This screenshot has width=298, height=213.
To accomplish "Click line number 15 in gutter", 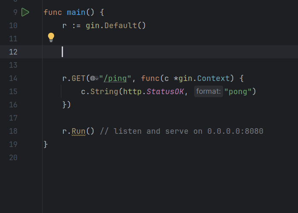I will tap(13, 92).
